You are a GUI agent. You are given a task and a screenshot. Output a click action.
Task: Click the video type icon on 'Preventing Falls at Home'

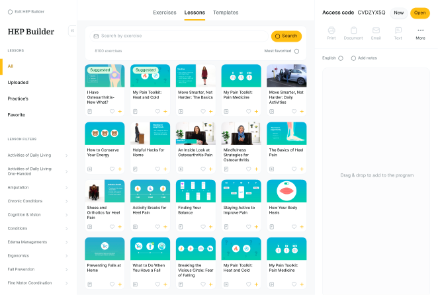pyautogui.click(x=90, y=284)
